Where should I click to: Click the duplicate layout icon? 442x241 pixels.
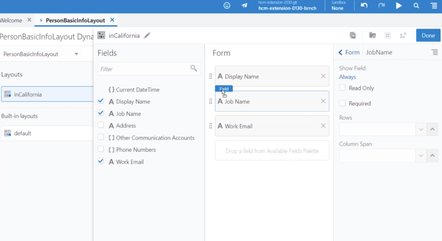pyautogui.click(x=353, y=35)
